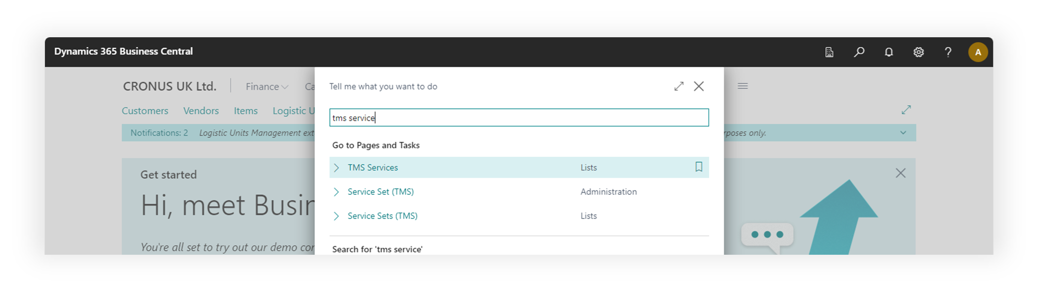Click the "tms service" search input field

click(518, 118)
